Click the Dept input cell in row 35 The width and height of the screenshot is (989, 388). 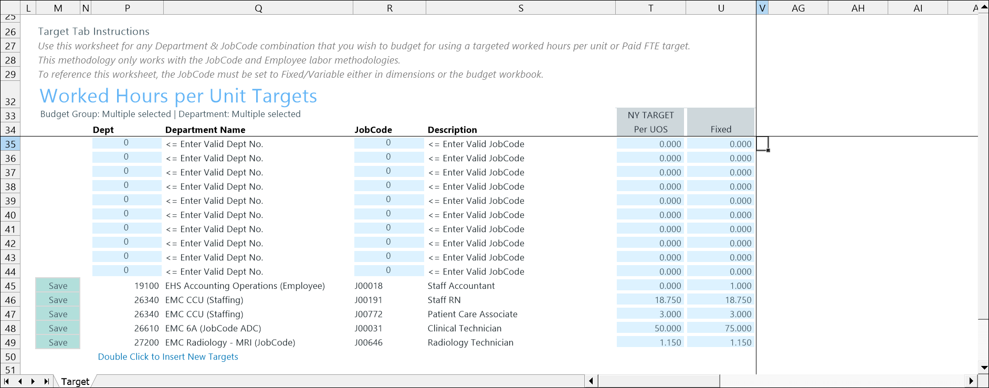[127, 143]
